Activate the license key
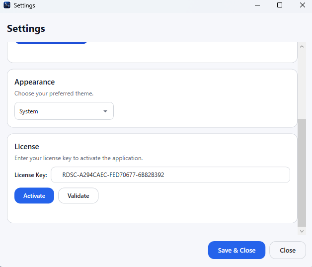The image size is (312, 267). [34, 195]
